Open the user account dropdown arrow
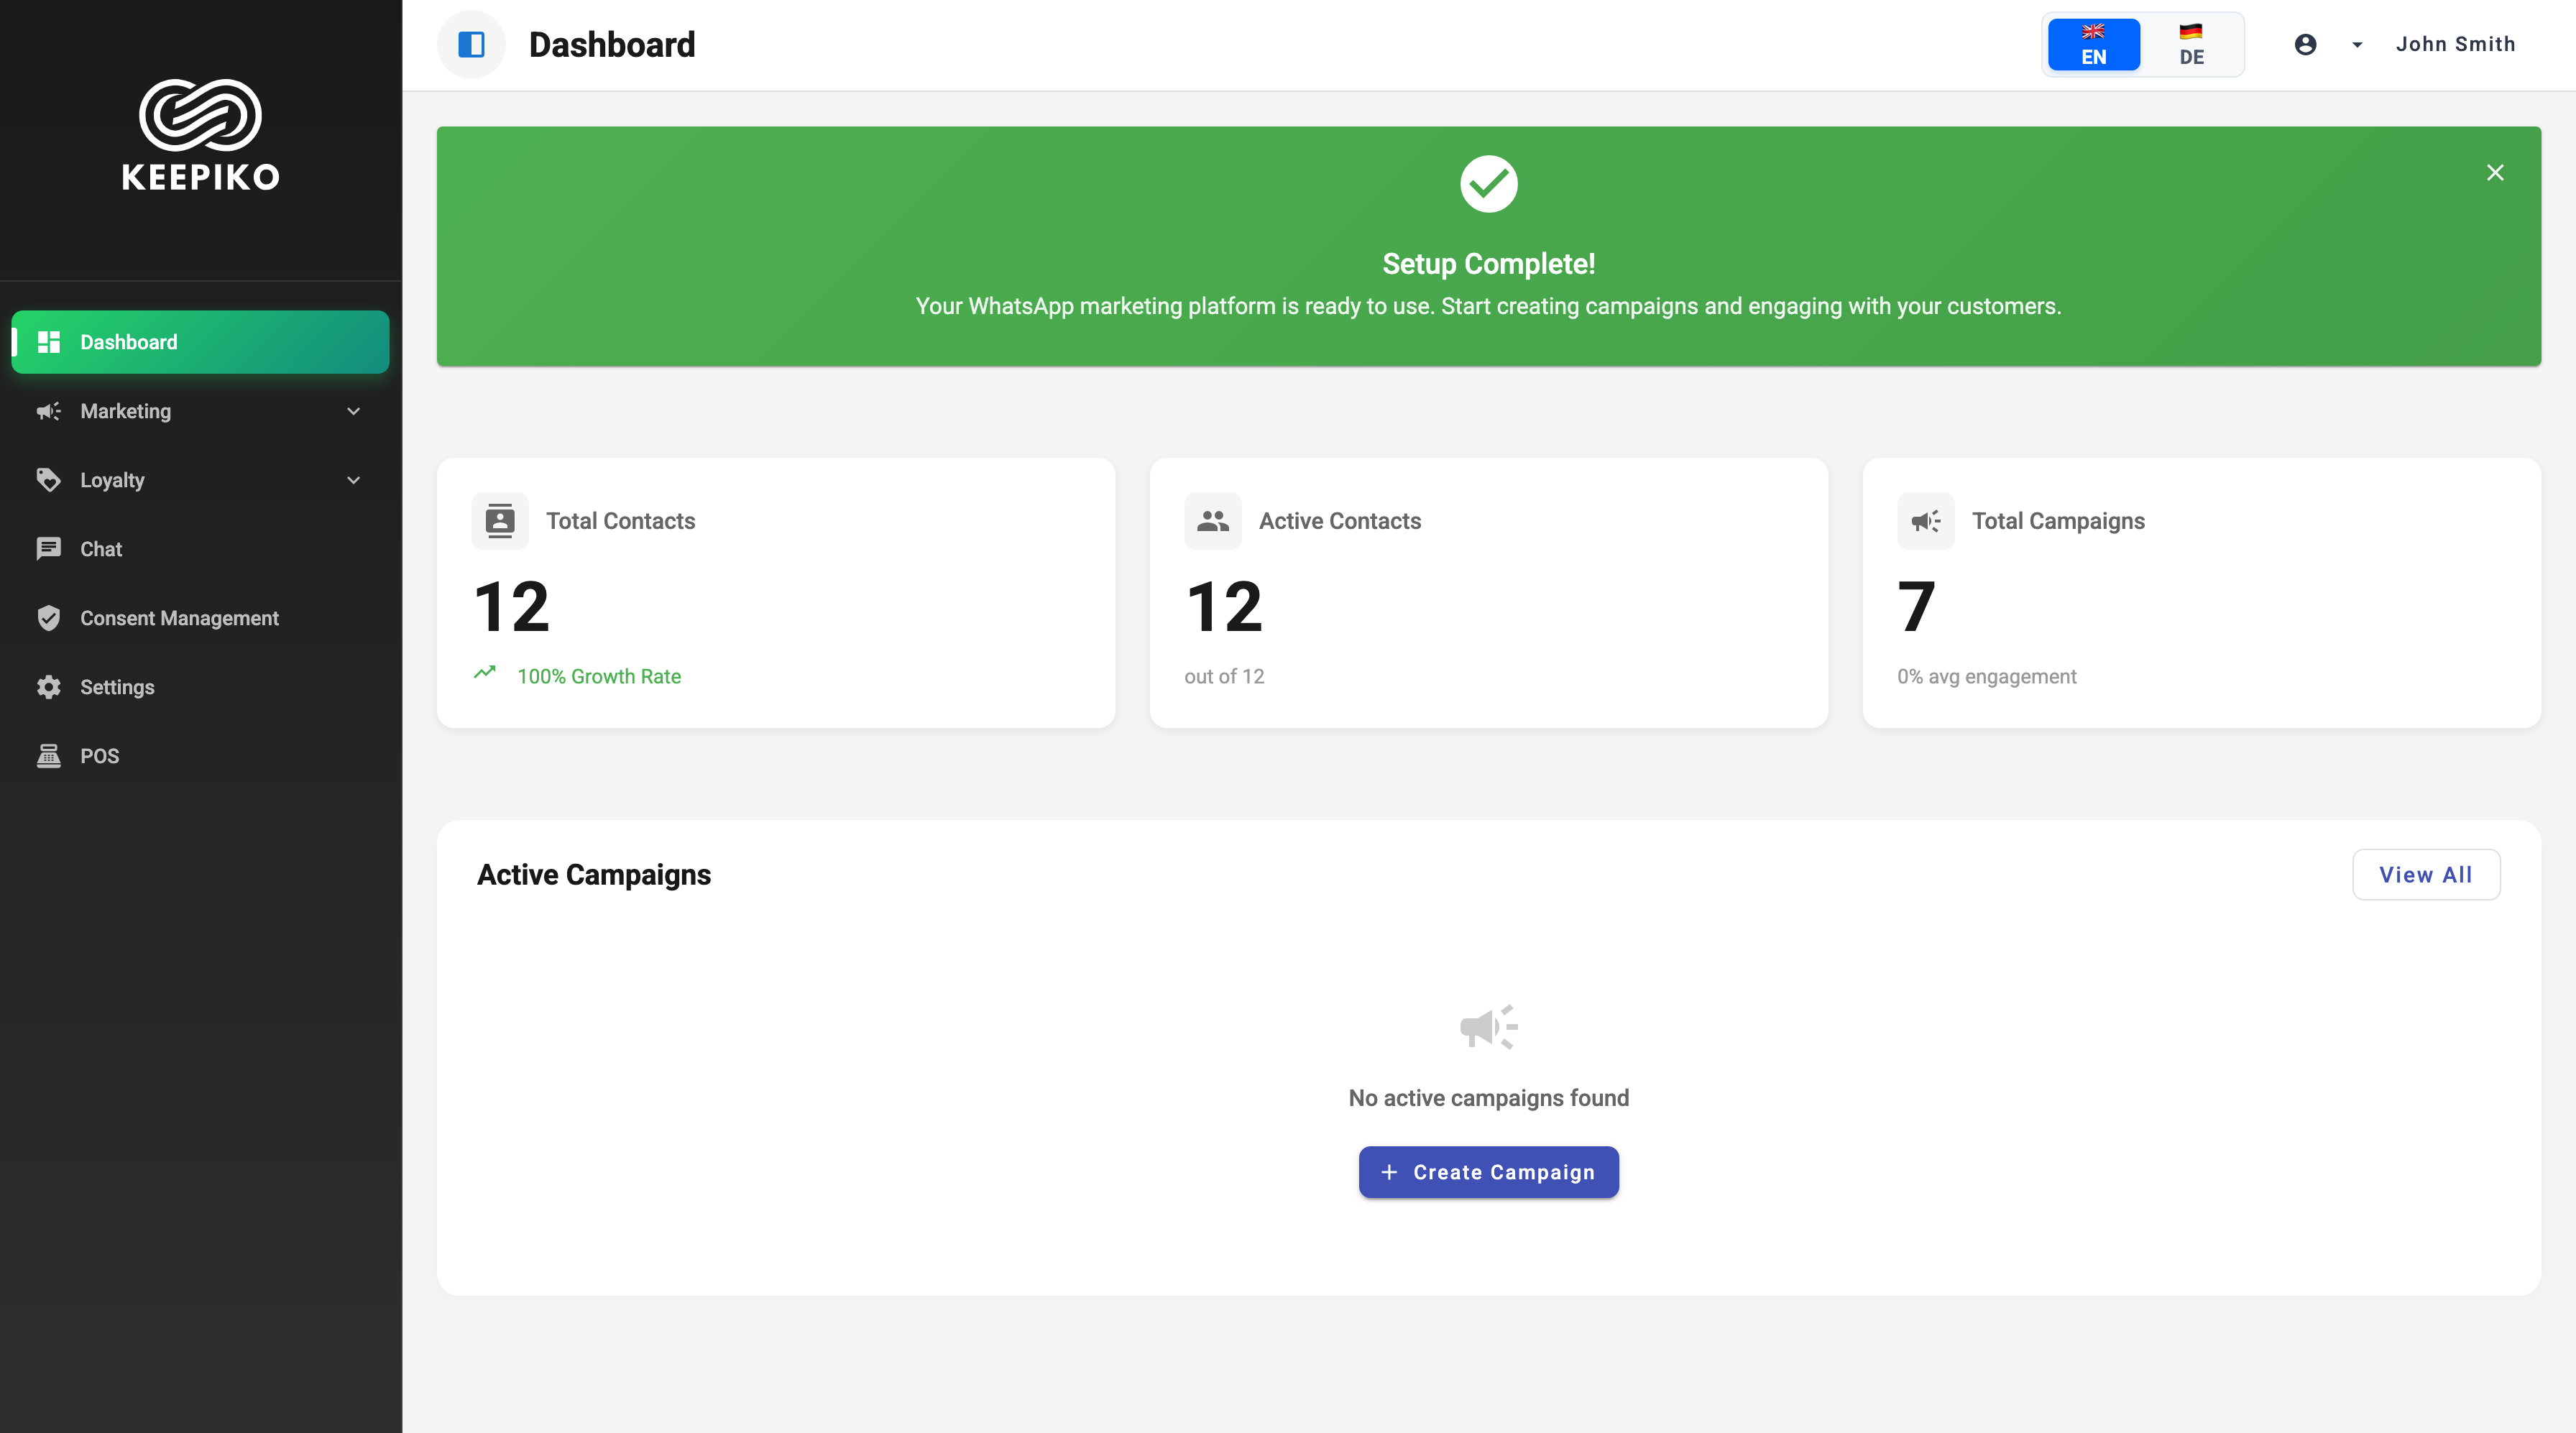This screenshot has width=2576, height=1433. click(x=2357, y=44)
